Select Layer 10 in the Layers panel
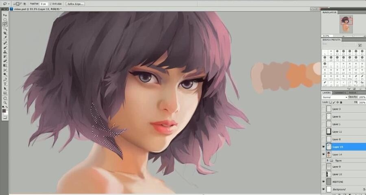The width and height of the screenshot is (366, 195). coord(344,174)
